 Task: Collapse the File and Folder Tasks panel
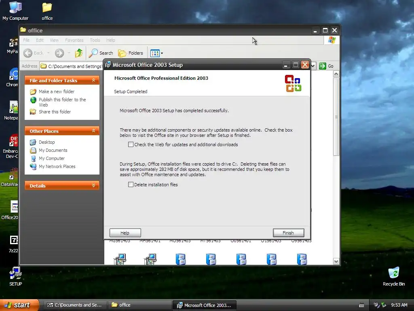click(93, 80)
